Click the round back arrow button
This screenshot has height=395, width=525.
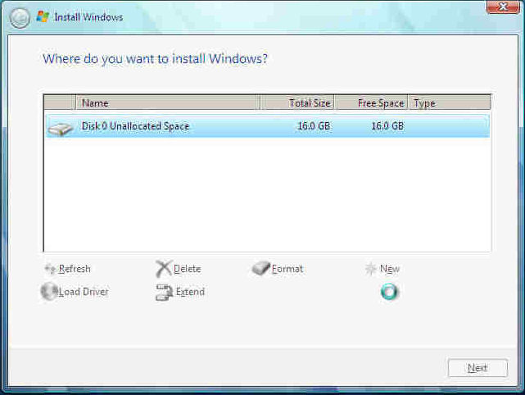tap(20, 17)
